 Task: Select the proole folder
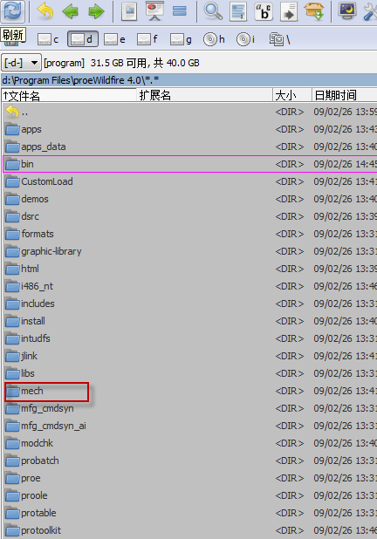[x=26, y=495]
